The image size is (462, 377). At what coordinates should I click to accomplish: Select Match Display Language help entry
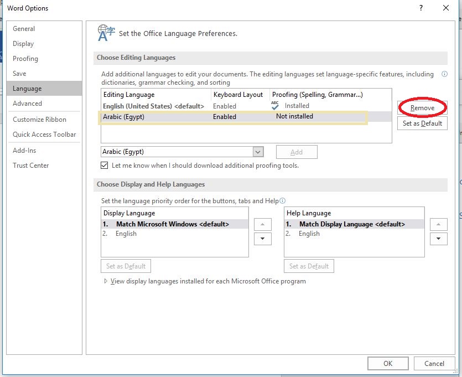[354, 224]
